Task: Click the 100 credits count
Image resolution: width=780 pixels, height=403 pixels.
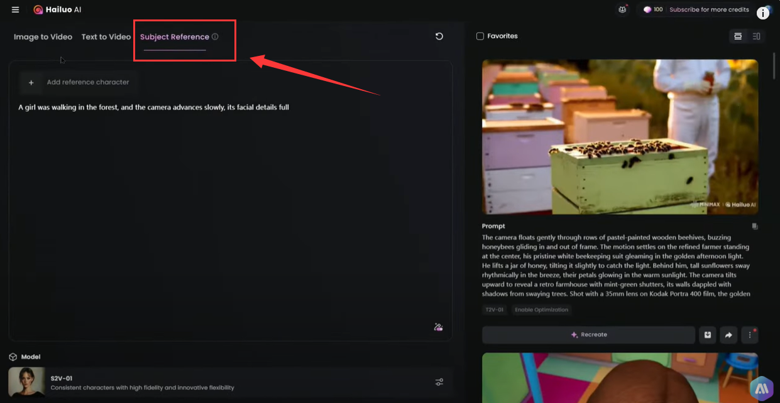Action: pyautogui.click(x=658, y=9)
